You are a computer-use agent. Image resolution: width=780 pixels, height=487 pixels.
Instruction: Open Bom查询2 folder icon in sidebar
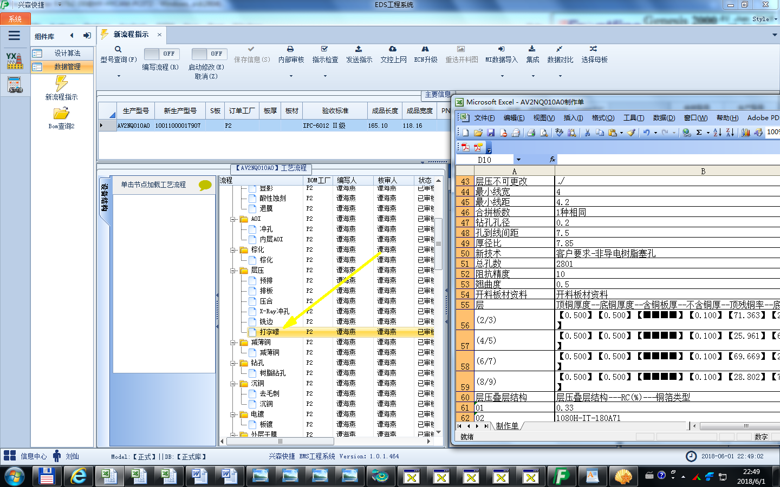tap(61, 113)
